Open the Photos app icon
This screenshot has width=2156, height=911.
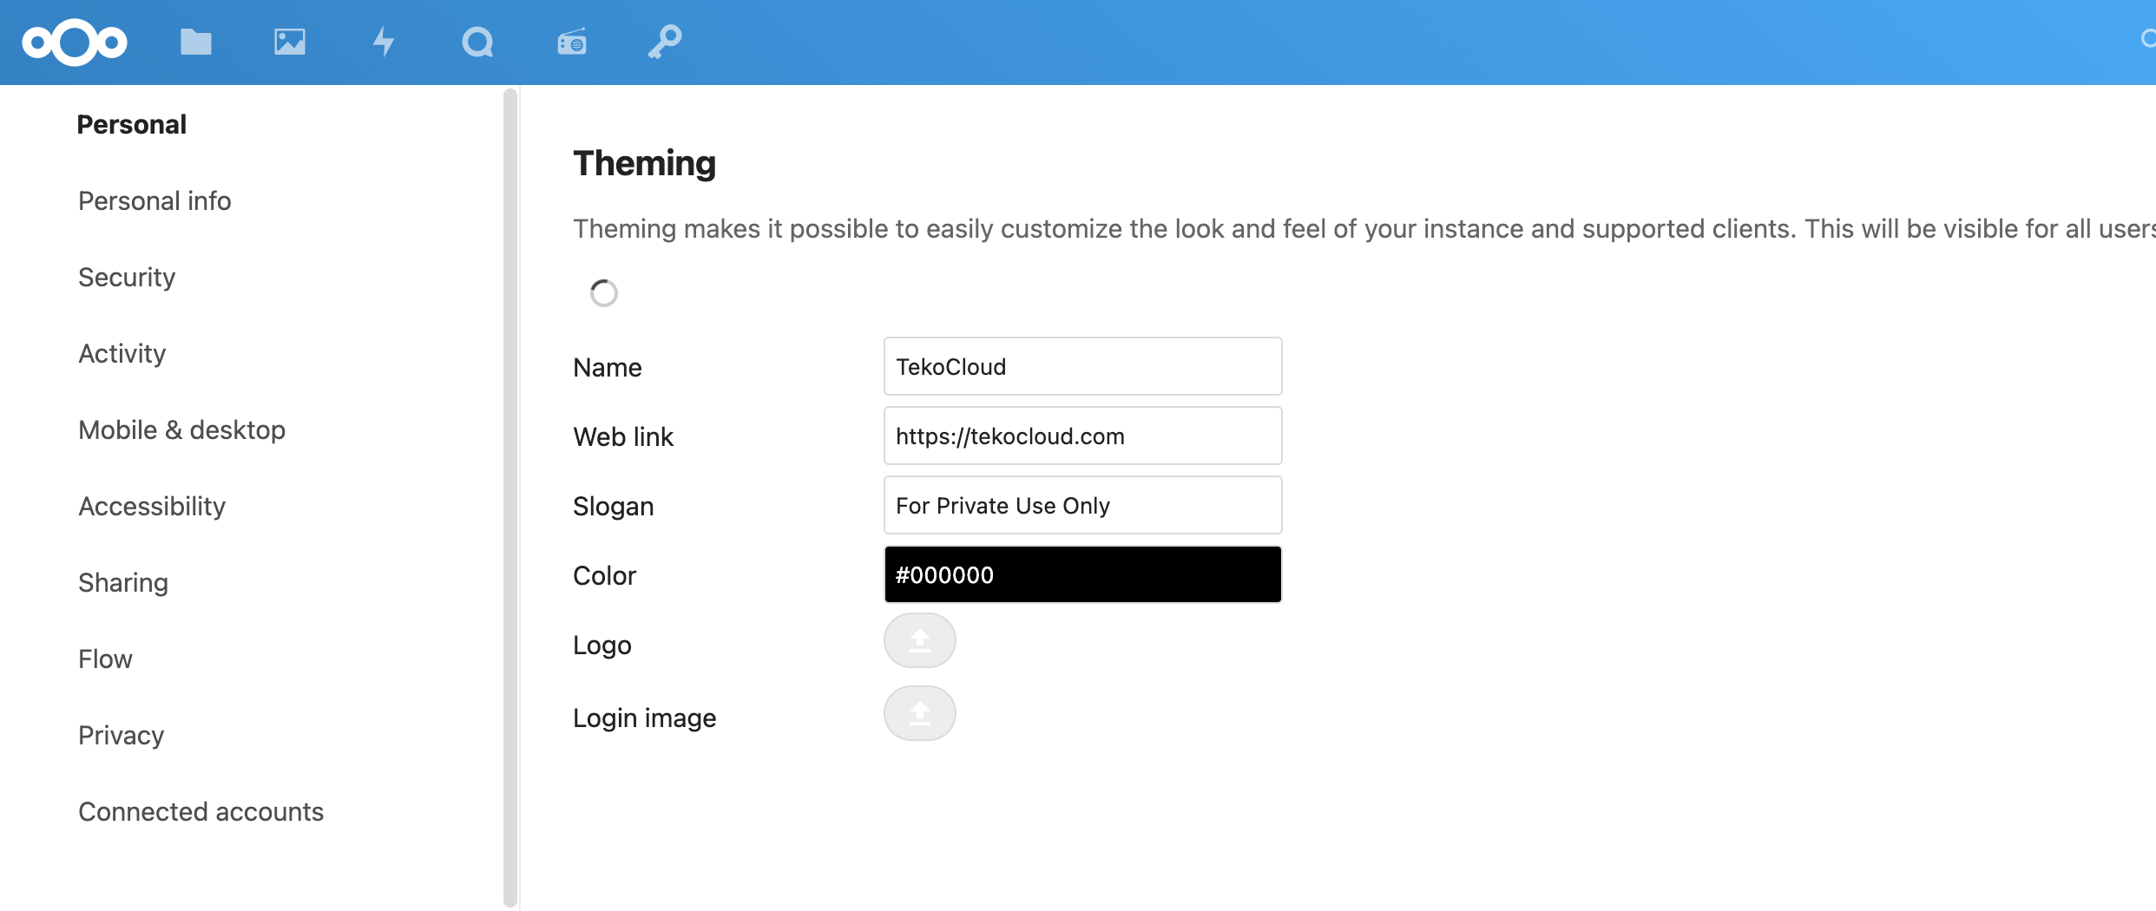pos(290,42)
